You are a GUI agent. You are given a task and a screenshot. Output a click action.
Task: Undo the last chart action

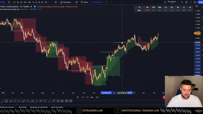(107, 2)
